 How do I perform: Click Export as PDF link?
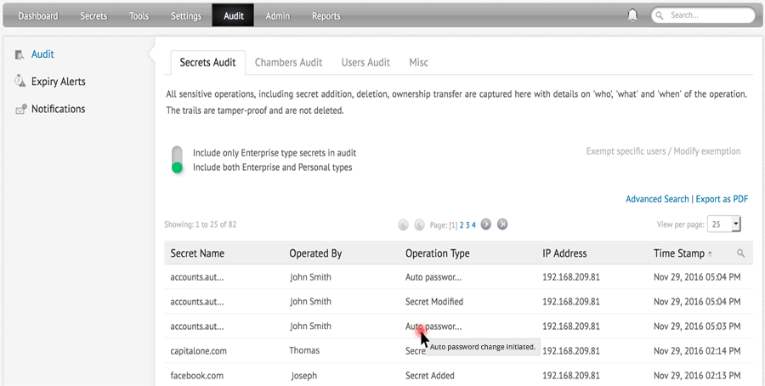click(x=722, y=199)
